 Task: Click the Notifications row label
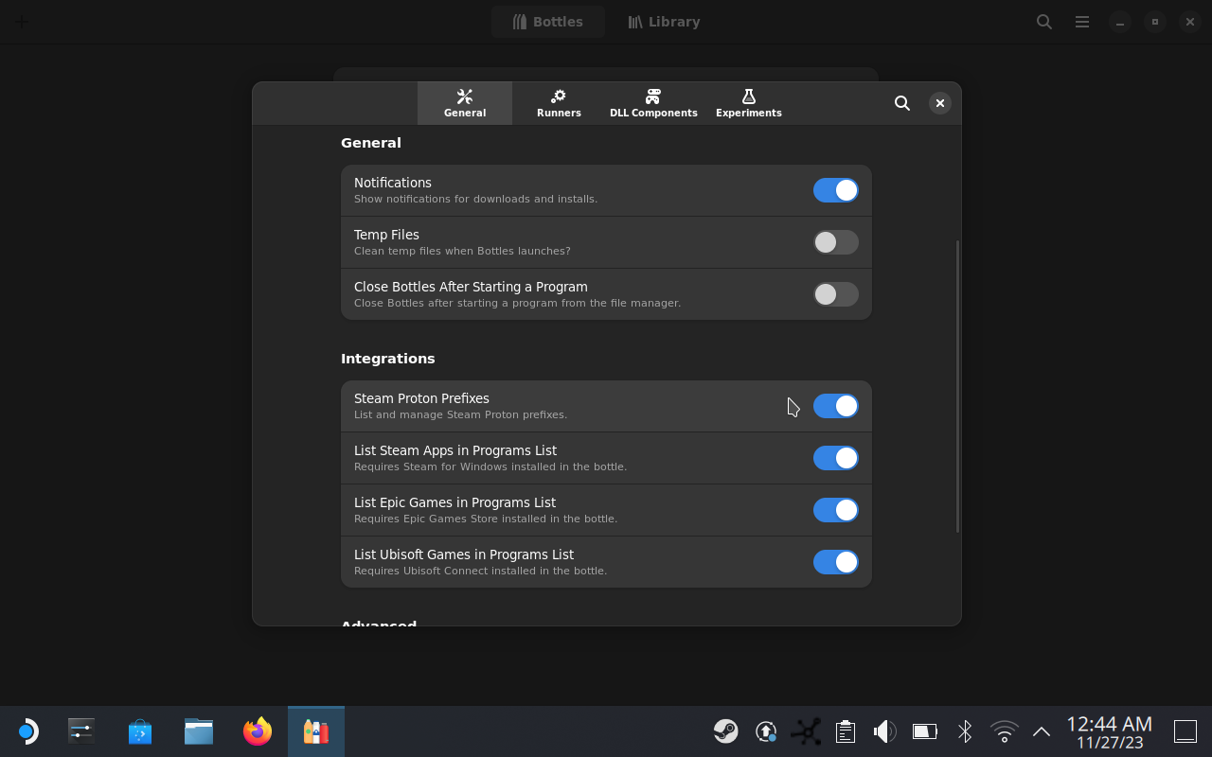pyautogui.click(x=393, y=183)
